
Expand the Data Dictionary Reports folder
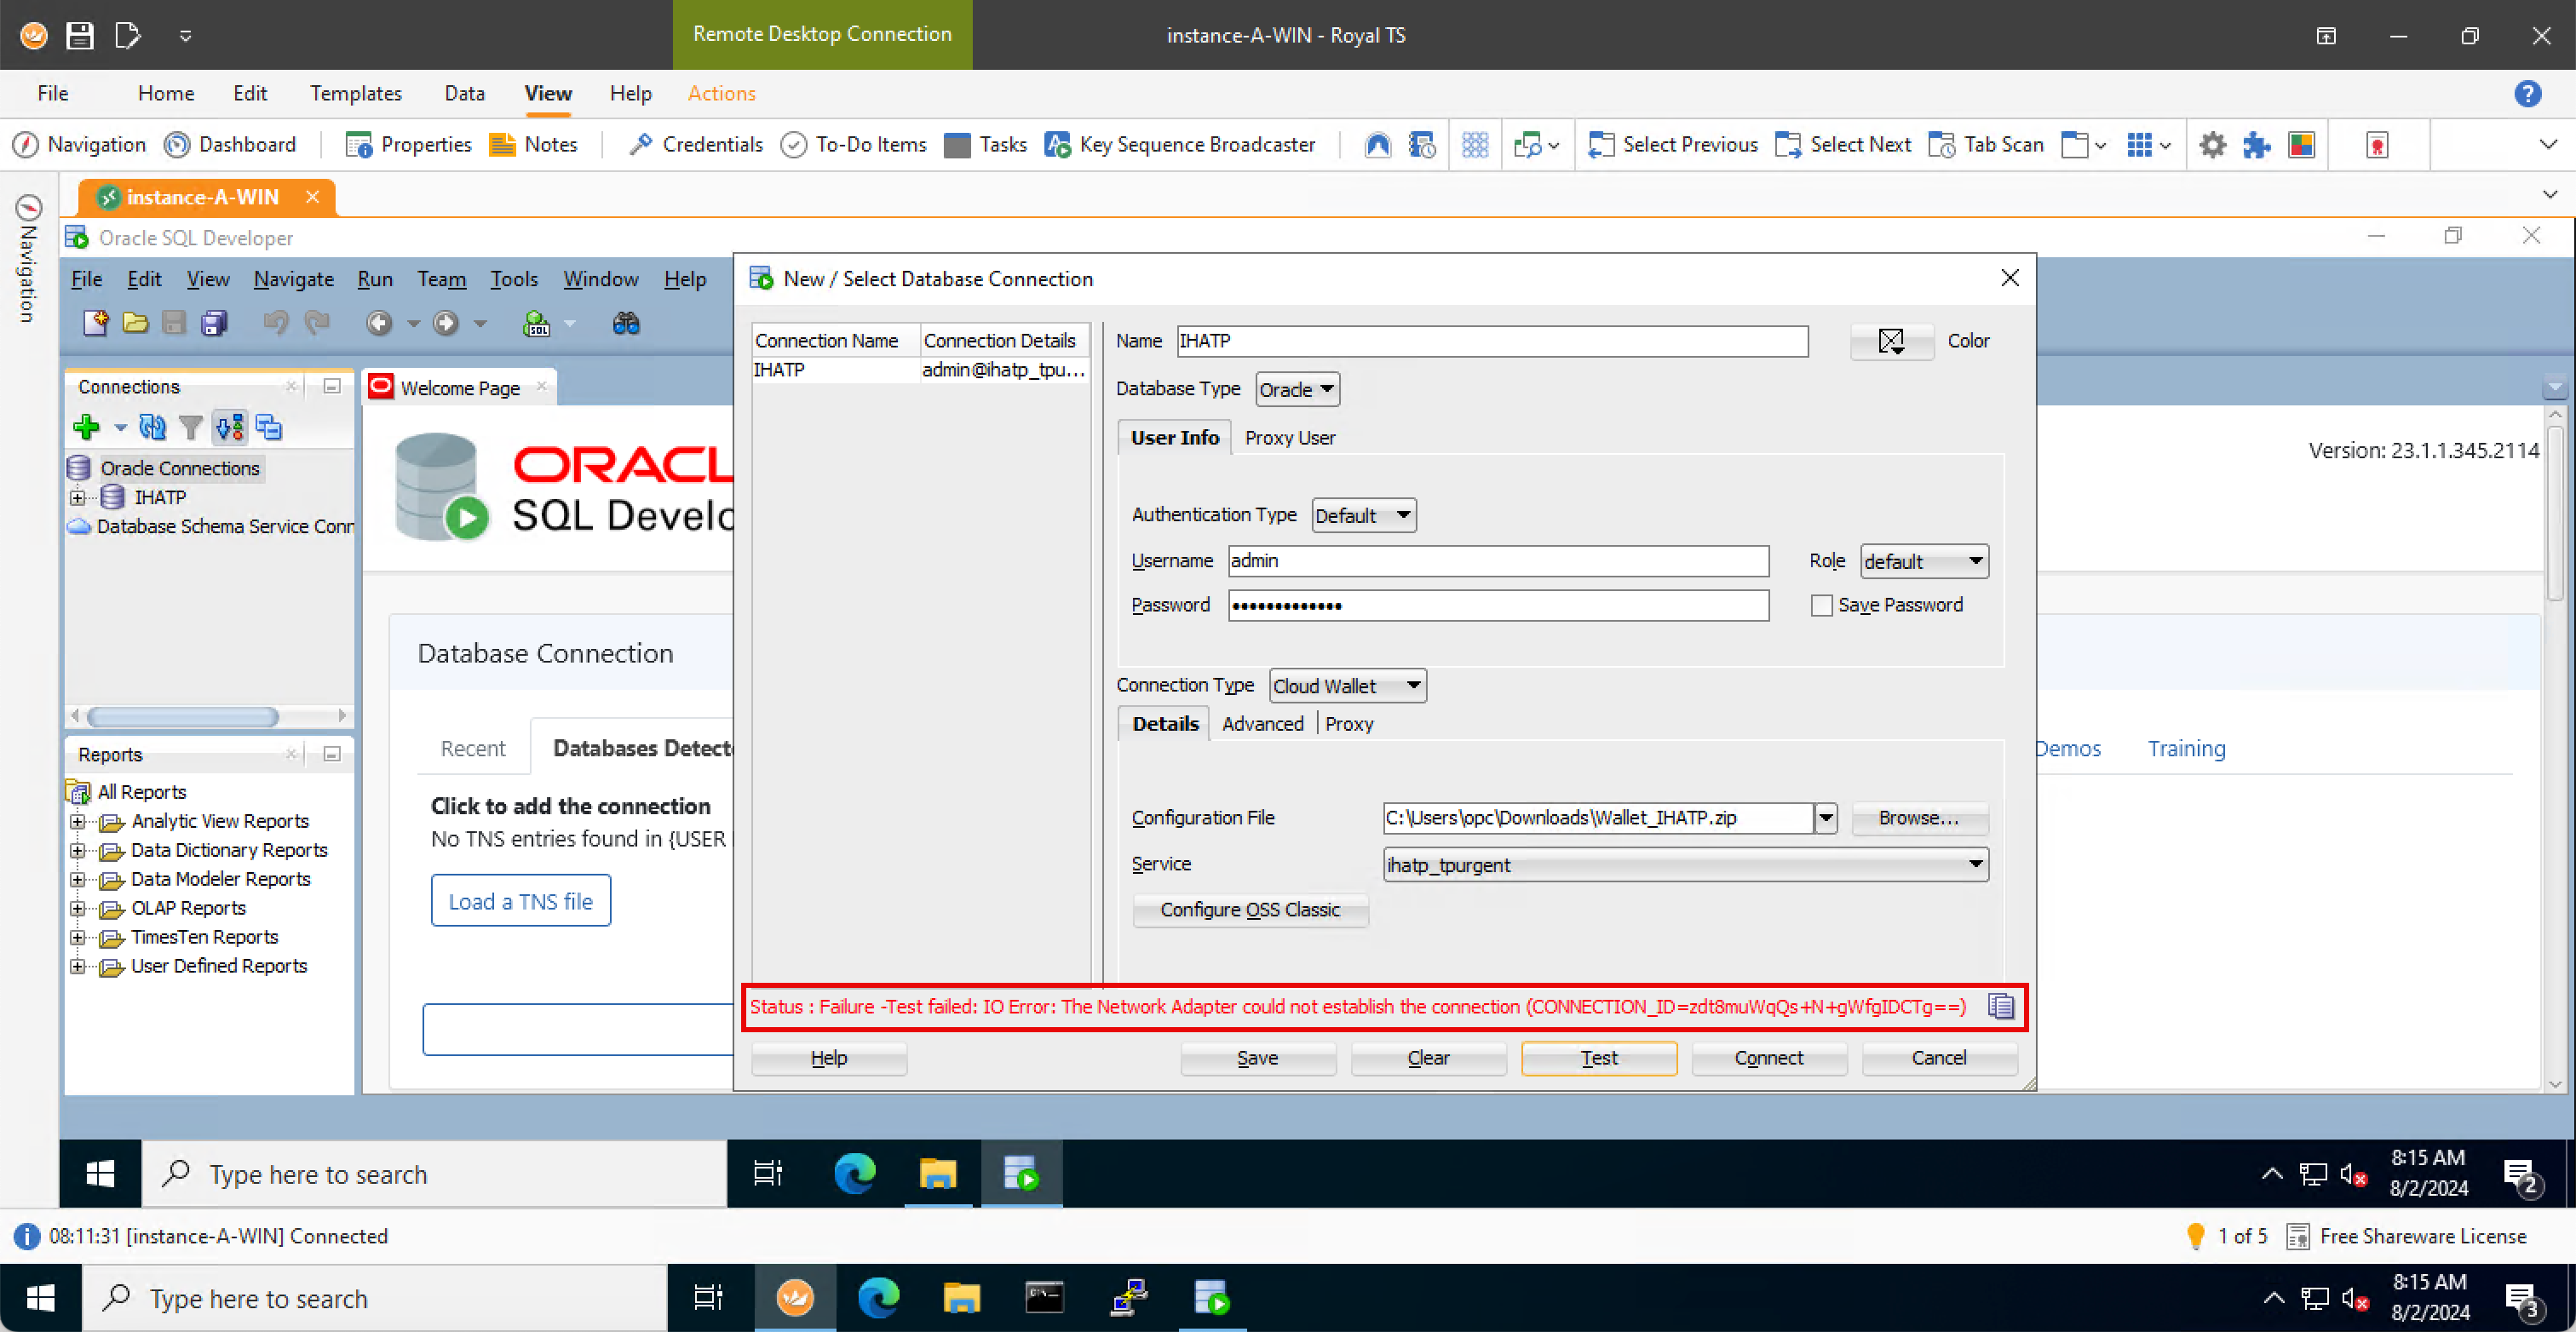78,850
